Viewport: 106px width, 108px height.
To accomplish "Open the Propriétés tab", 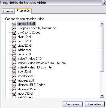I will point(23,11).
